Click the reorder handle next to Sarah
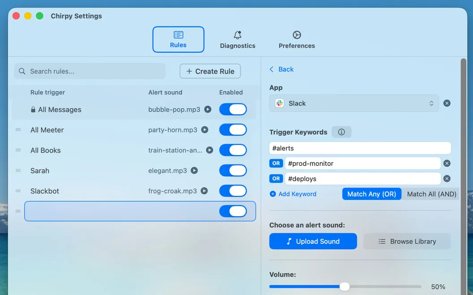Image resolution: width=473 pixels, height=295 pixels. pos(18,170)
